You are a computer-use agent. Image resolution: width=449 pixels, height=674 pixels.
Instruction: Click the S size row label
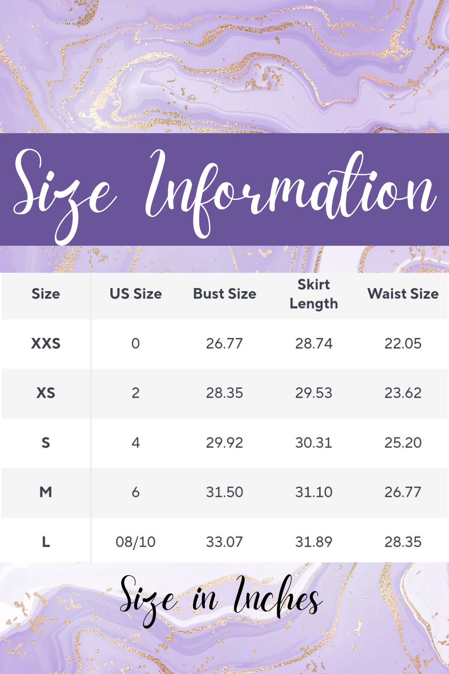coord(46,443)
